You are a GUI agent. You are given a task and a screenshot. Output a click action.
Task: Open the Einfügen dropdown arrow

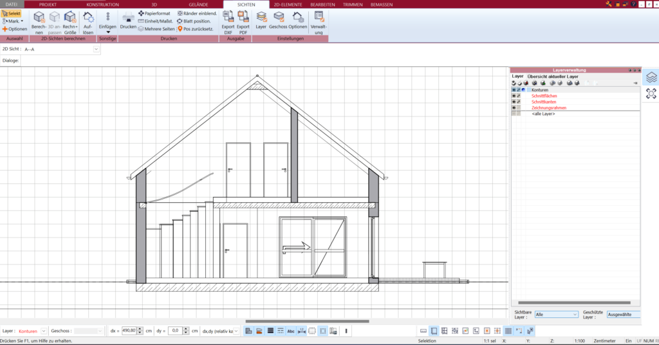[107, 32]
